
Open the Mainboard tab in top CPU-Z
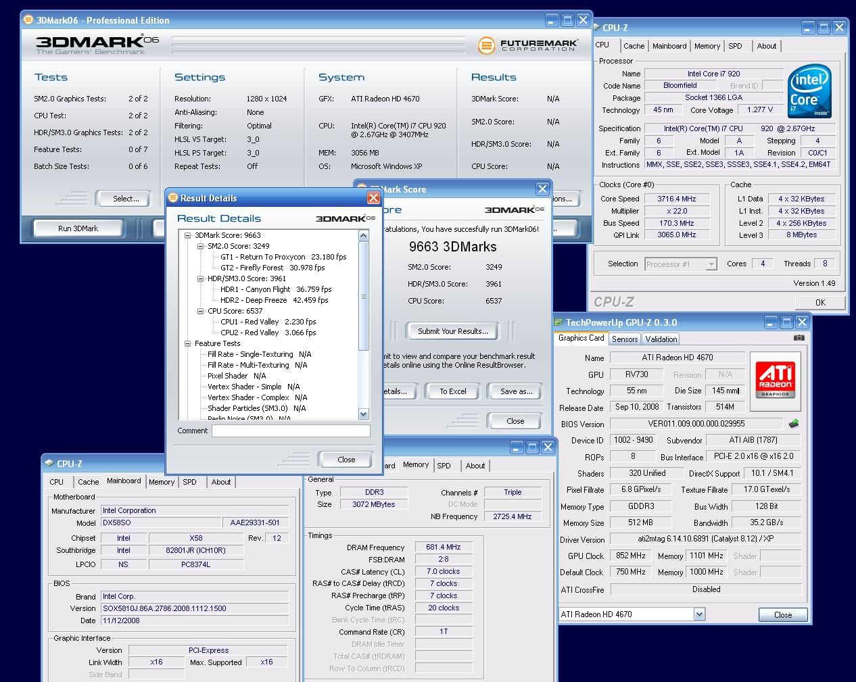pyautogui.click(x=669, y=46)
